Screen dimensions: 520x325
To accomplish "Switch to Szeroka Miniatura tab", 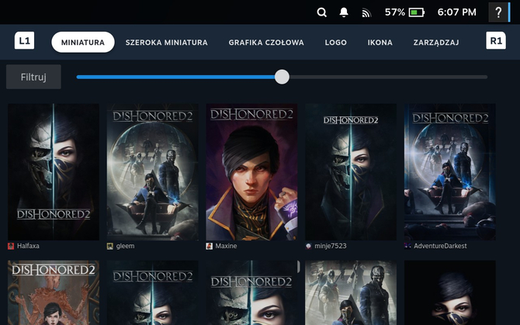I will [x=167, y=43].
